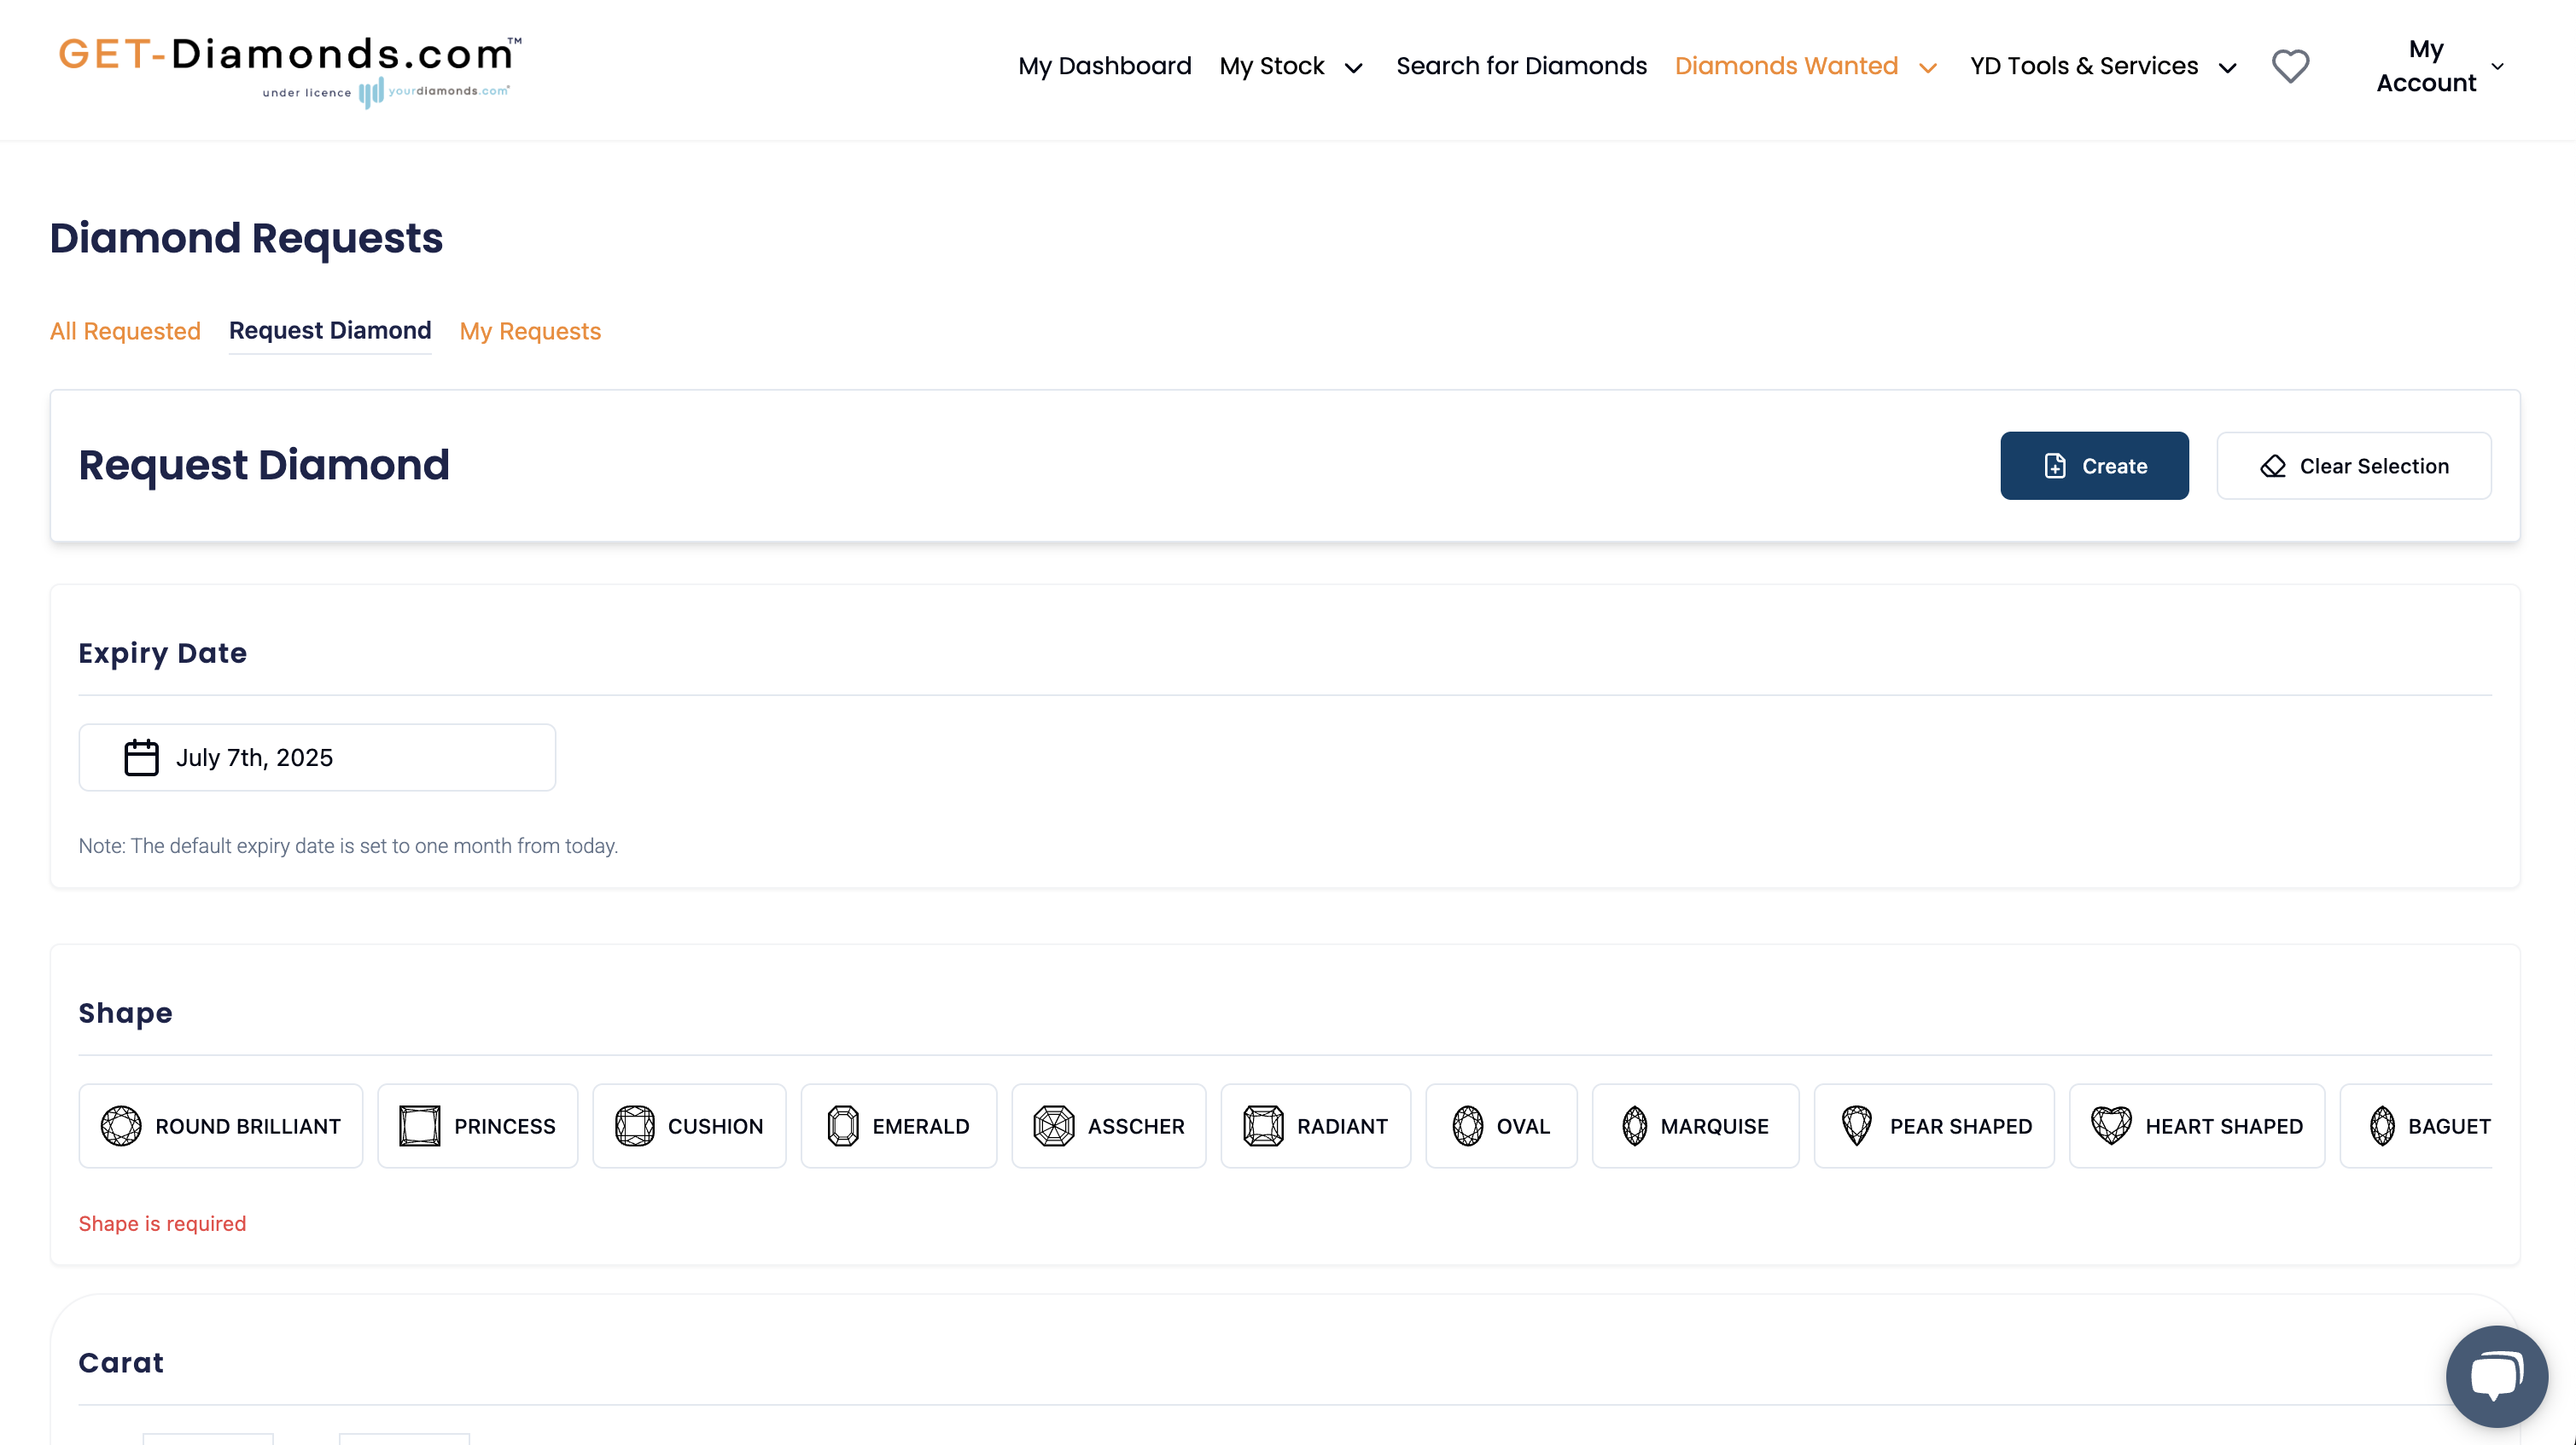Click the document-plus icon in Create
The width and height of the screenshot is (2576, 1445).
tap(2055, 467)
